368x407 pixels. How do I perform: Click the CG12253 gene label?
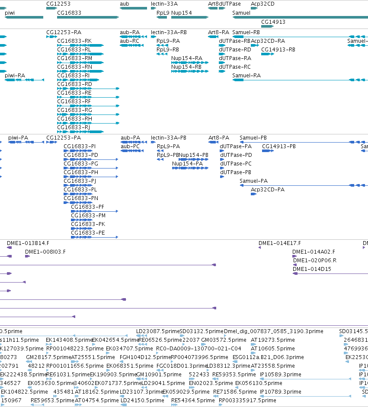click(58, 3)
